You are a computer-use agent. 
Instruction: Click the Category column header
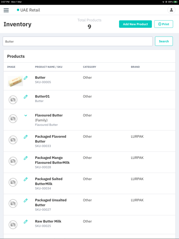tap(89, 67)
